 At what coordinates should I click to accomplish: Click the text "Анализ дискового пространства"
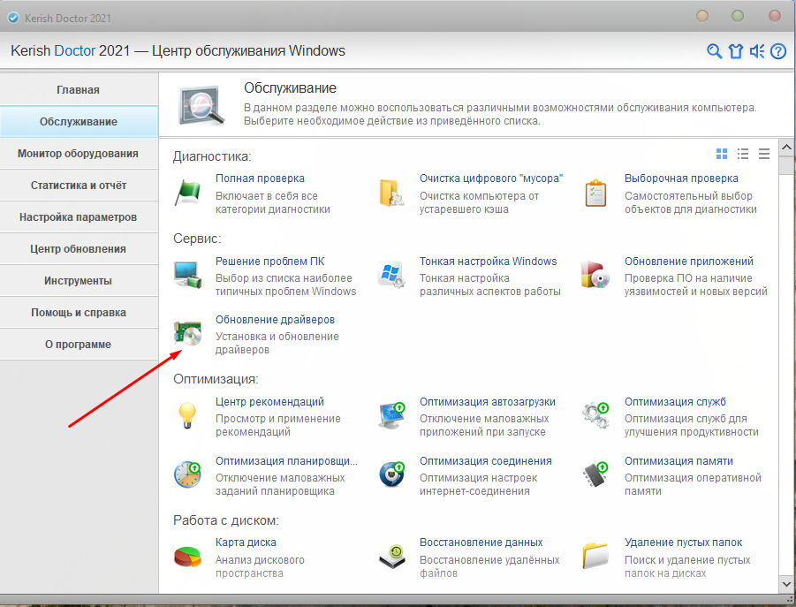point(260,566)
